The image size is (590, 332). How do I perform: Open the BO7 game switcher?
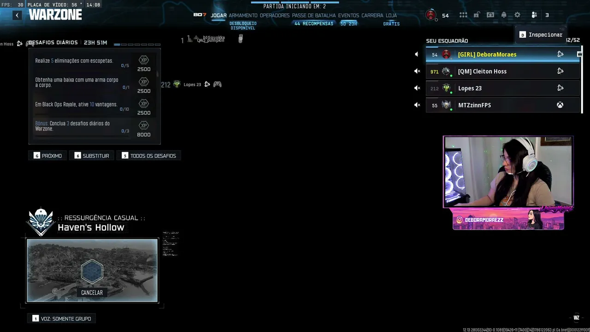click(x=200, y=15)
